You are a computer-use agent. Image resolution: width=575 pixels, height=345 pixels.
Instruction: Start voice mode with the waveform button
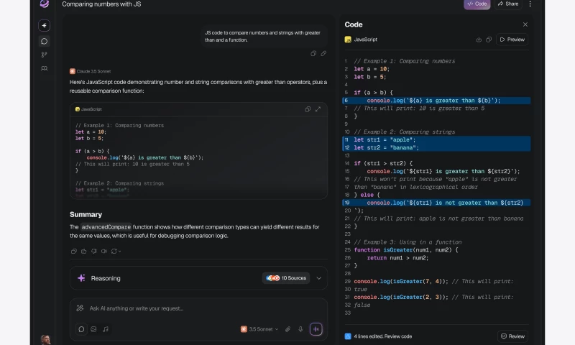tap(316, 329)
